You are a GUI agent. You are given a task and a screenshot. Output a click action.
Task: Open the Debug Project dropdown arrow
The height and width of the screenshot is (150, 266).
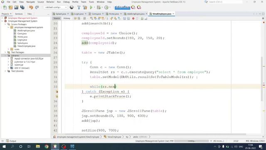coord(102,7)
